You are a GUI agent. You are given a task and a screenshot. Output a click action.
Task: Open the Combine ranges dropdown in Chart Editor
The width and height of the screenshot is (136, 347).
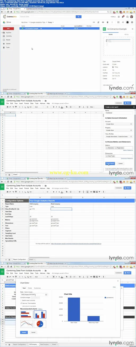pyautogui.click(x=35, y=298)
